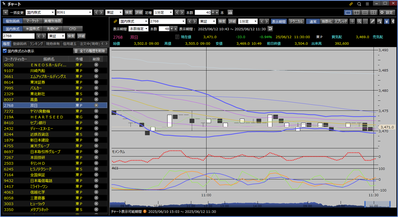The width and height of the screenshot is (398, 217).
Task: Click the link icon beside the chart's 国内株式 dropdown
Action: (115, 21)
